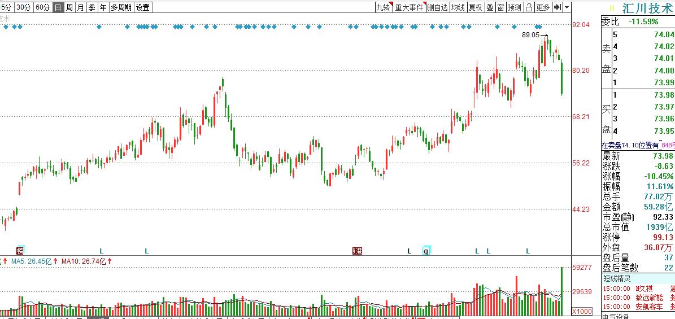Expand the toolbar dropdown arrow
675x319 pixels.
point(567,7)
